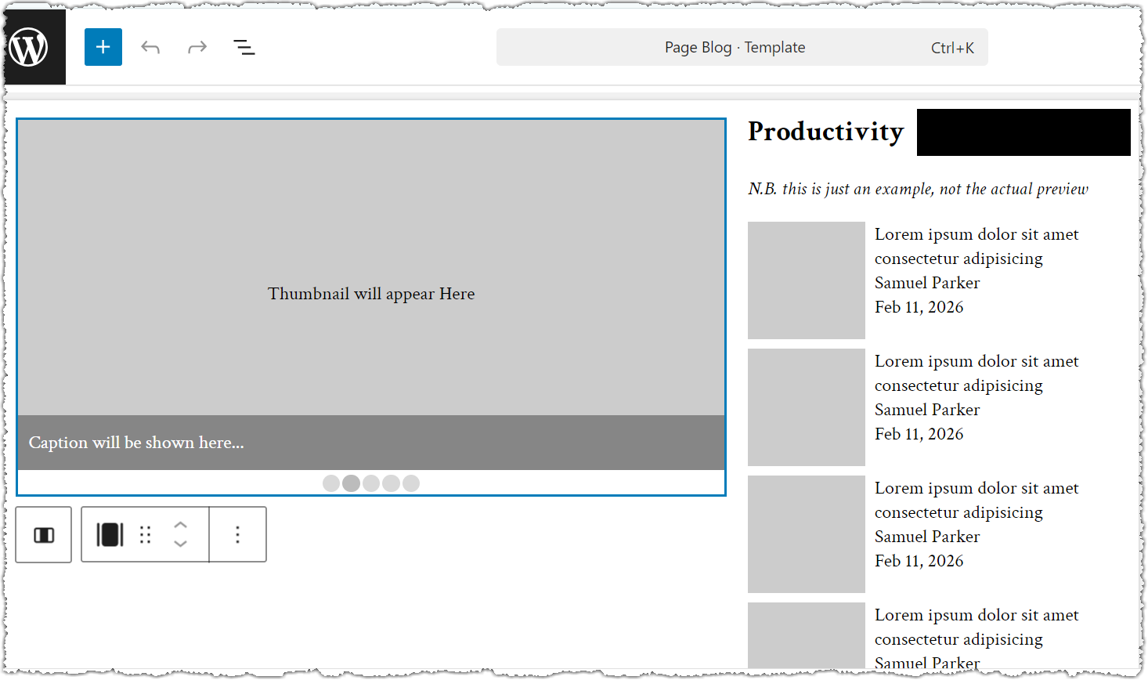Screen dimensions: 1148x680
Task: Click the drag handle in block toolbar
Action: (x=146, y=535)
